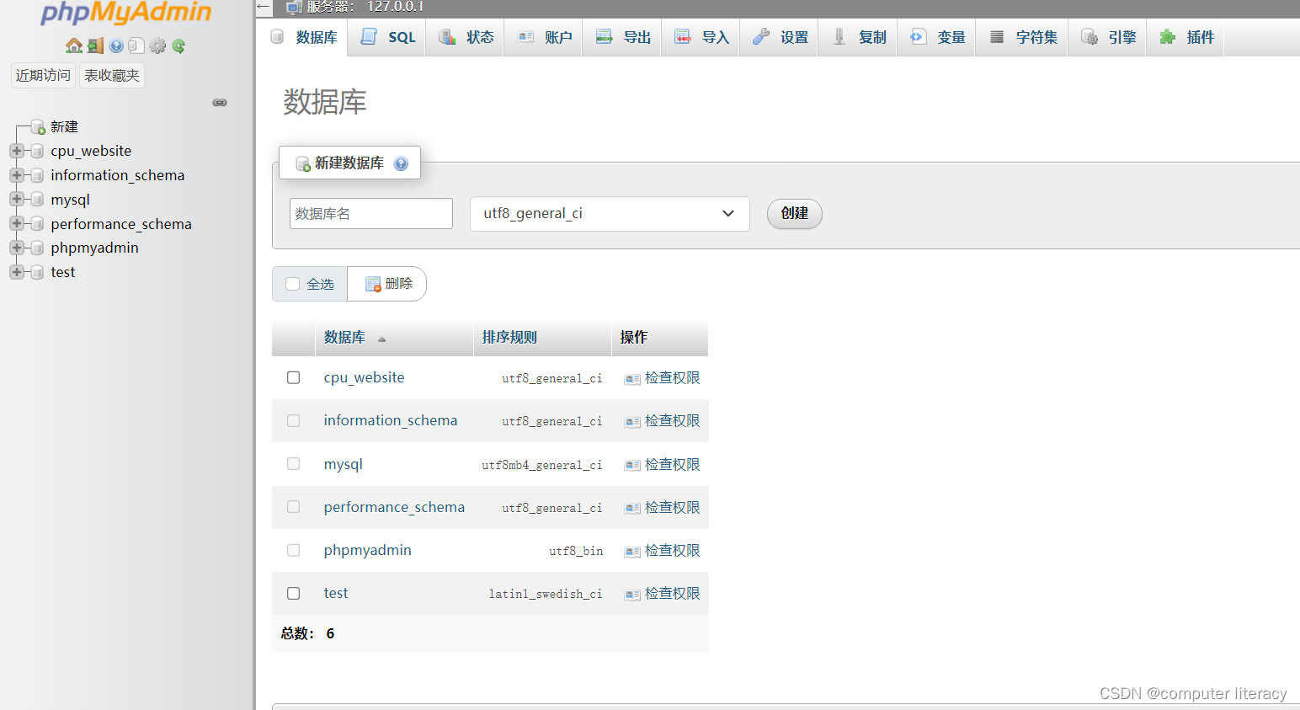Open the 引擎 tab
1300x710 pixels.
[1108, 37]
